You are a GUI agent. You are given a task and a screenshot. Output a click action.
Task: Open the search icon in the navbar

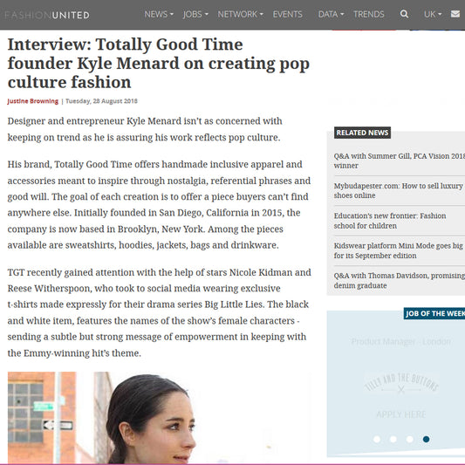pos(404,14)
